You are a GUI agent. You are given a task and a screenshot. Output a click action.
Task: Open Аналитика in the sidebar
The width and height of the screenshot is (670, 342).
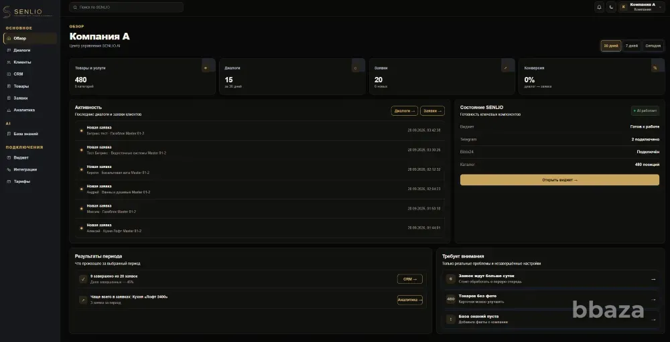point(30,110)
